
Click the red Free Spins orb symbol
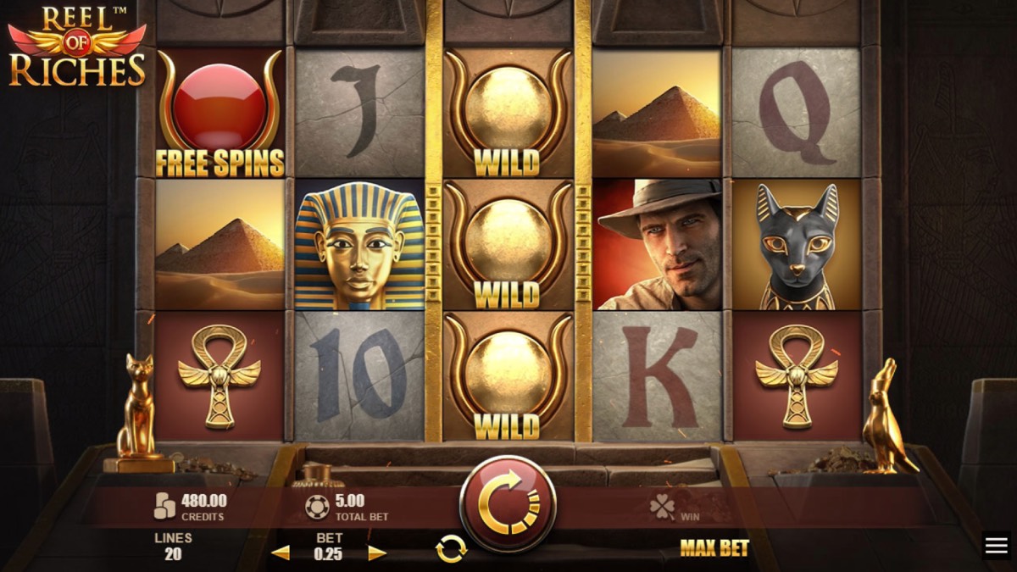pos(220,113)
